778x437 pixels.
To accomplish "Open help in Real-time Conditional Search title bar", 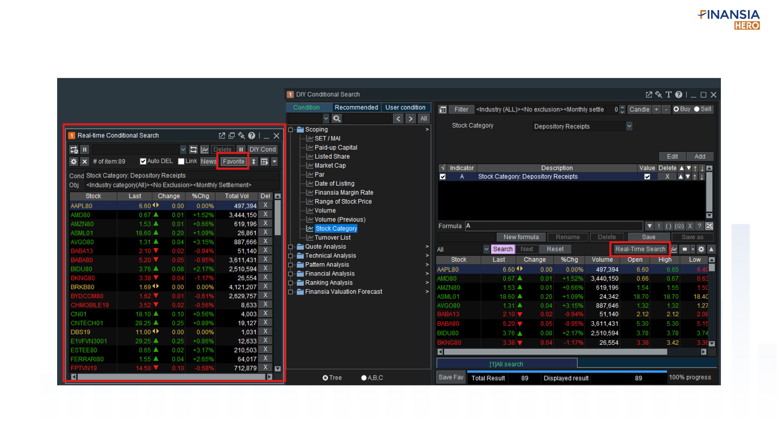I will click(252, 136).
